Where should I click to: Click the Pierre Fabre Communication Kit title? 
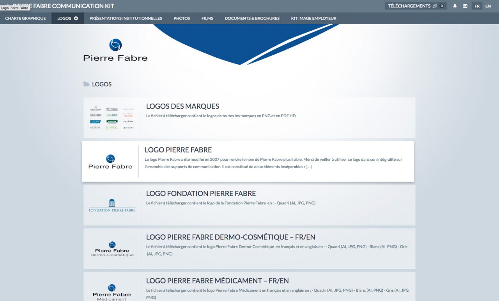63,6
